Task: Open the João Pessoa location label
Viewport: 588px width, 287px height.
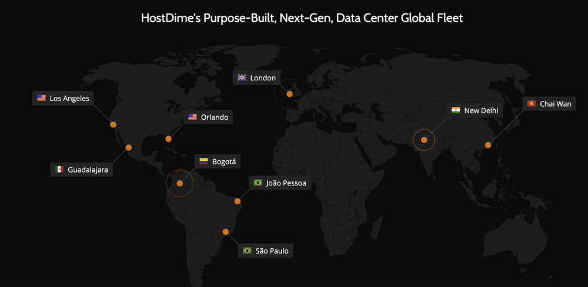Action: click(x=280, y=183)
